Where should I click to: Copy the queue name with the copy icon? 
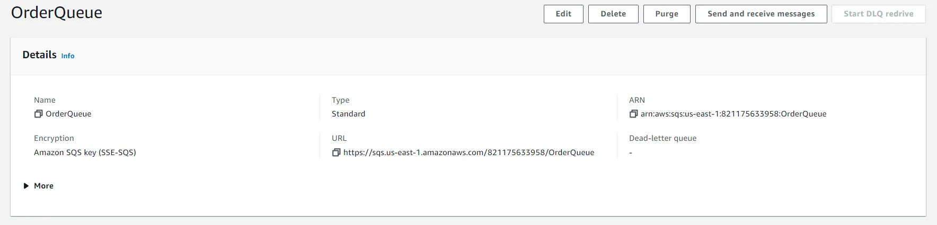pyautogui.click(x=38, y=114)
